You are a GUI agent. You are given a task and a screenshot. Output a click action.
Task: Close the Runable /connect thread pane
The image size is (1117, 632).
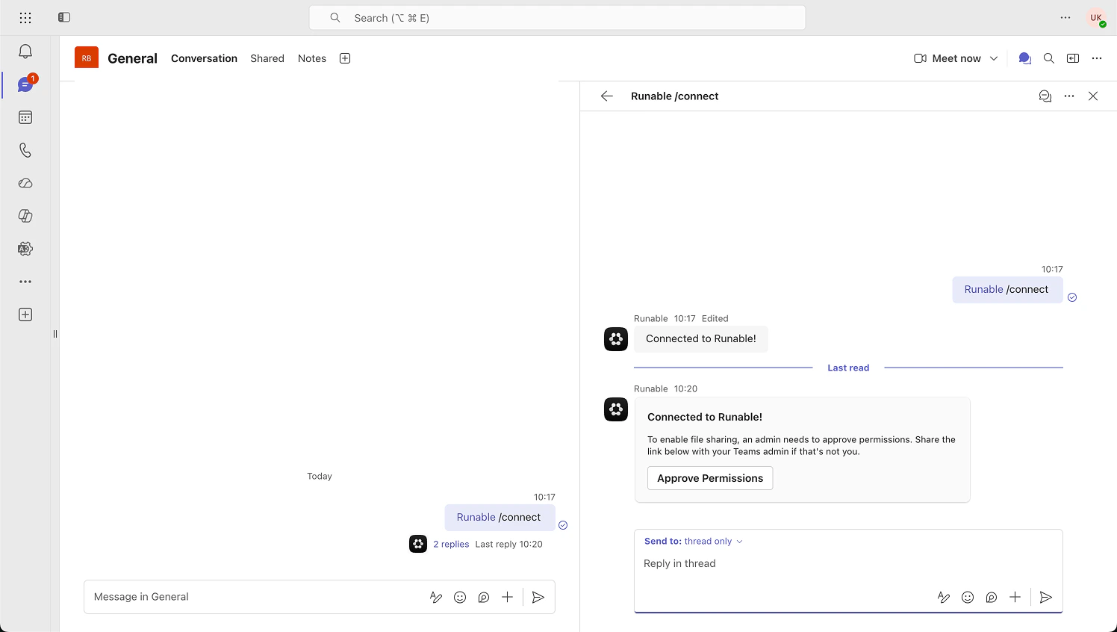[1093, 96]
